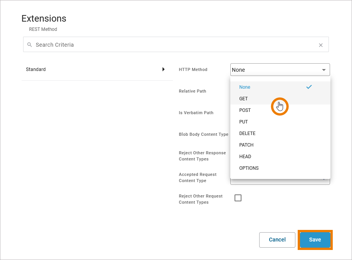The image size is (352, 260).
Task: Choose HEAD as the HTTP method
Action: [245, 157]
